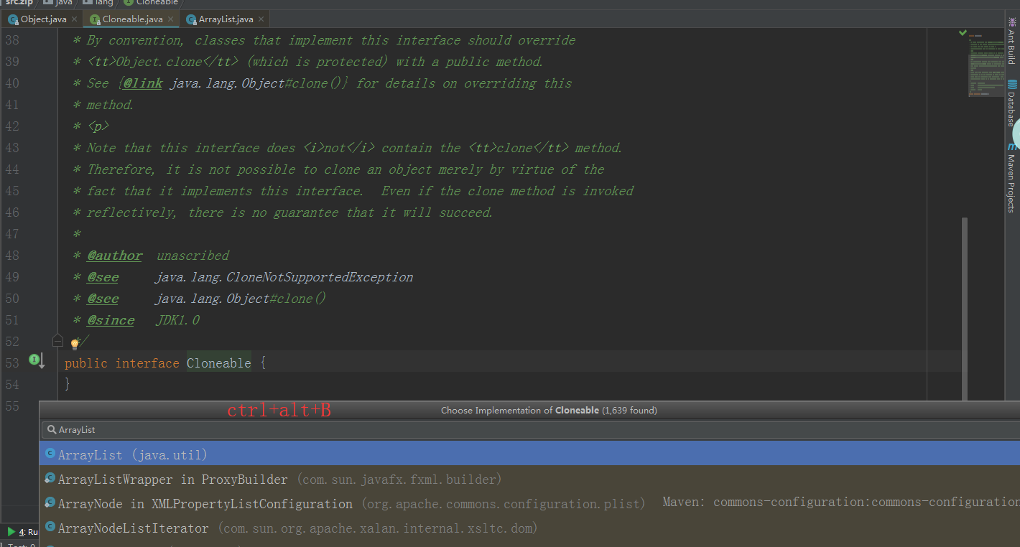Click the green inspection checkmark icon
The height and width of the screenshot is (547, 1020).
pyautogui.click(x=963, y=33)
